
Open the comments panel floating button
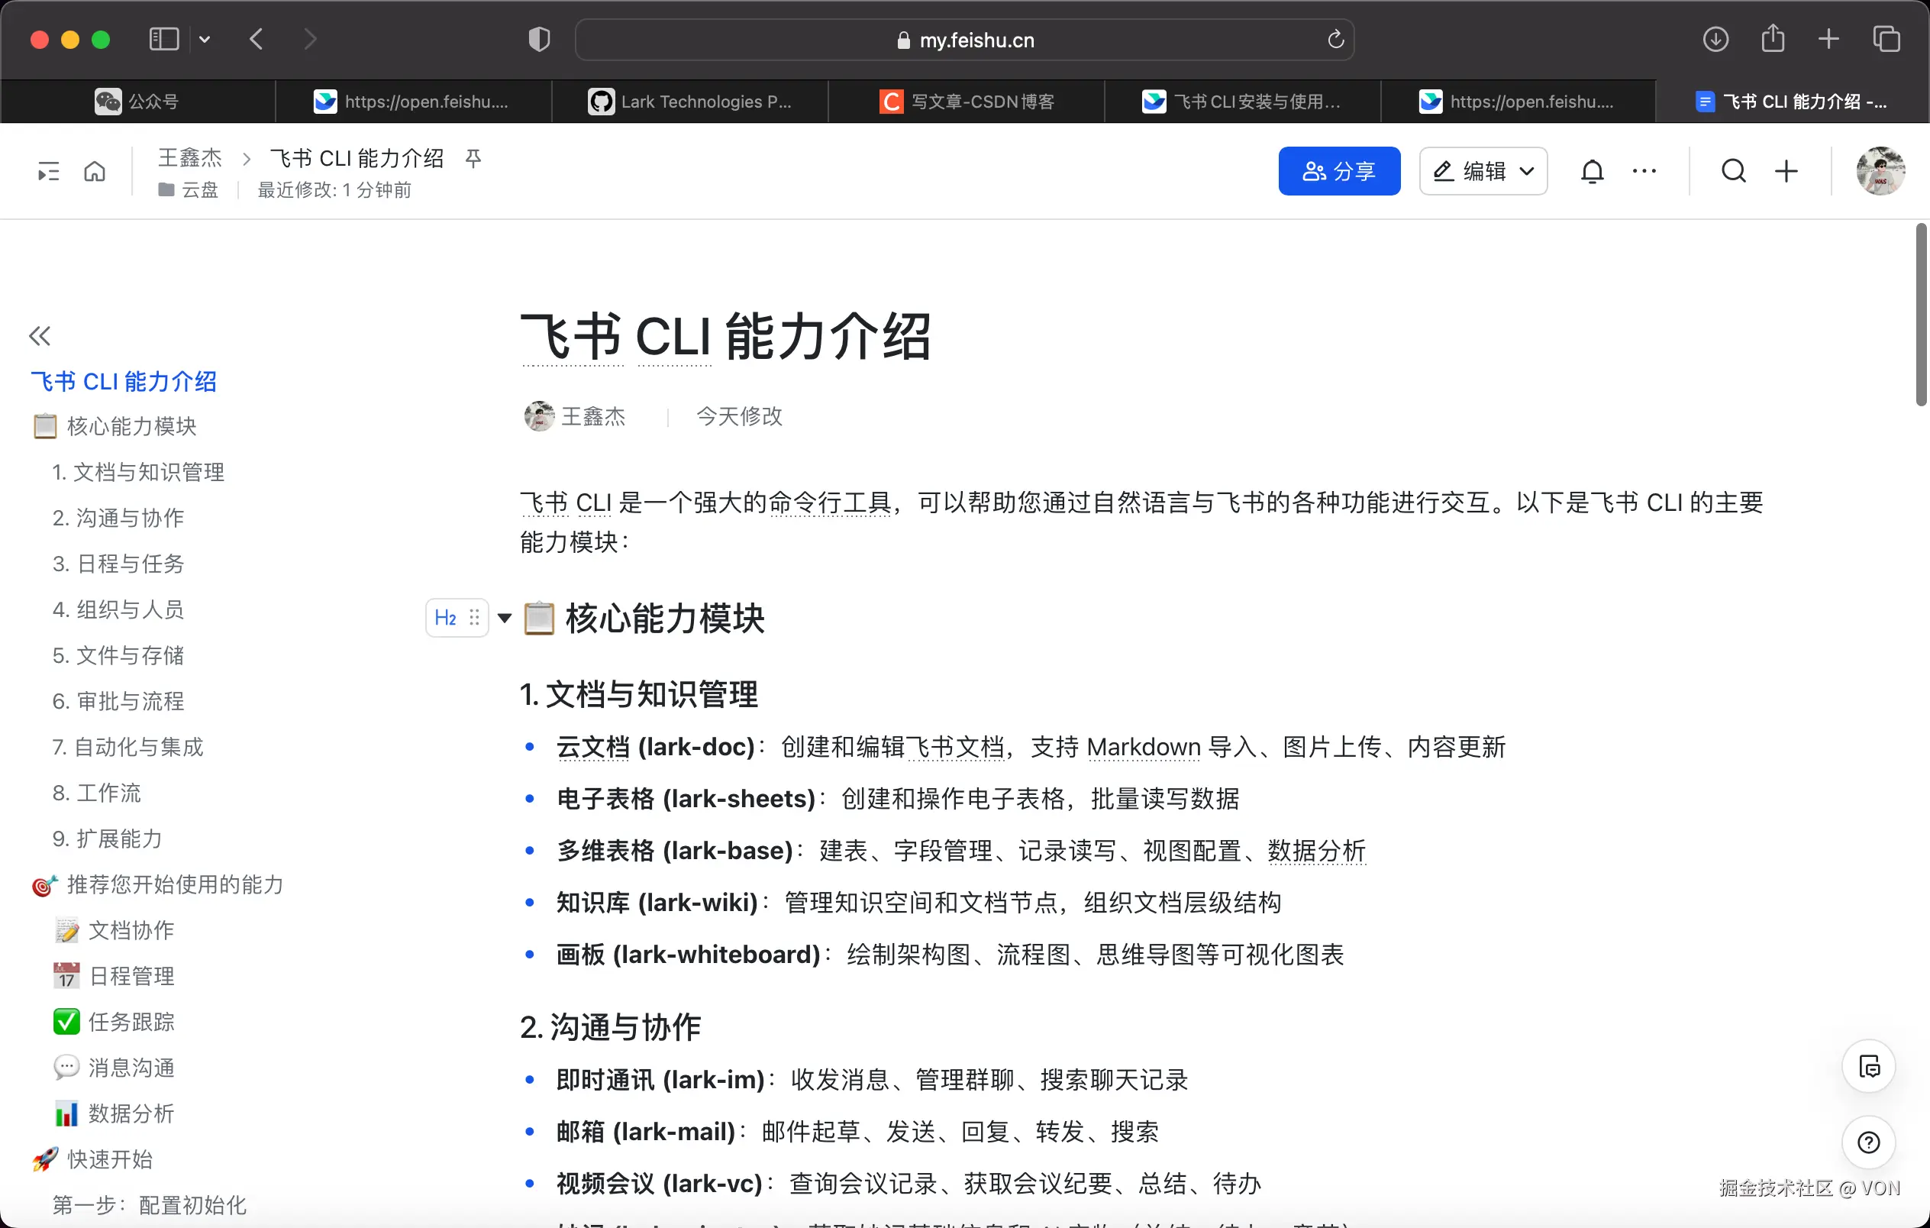1868,1068
